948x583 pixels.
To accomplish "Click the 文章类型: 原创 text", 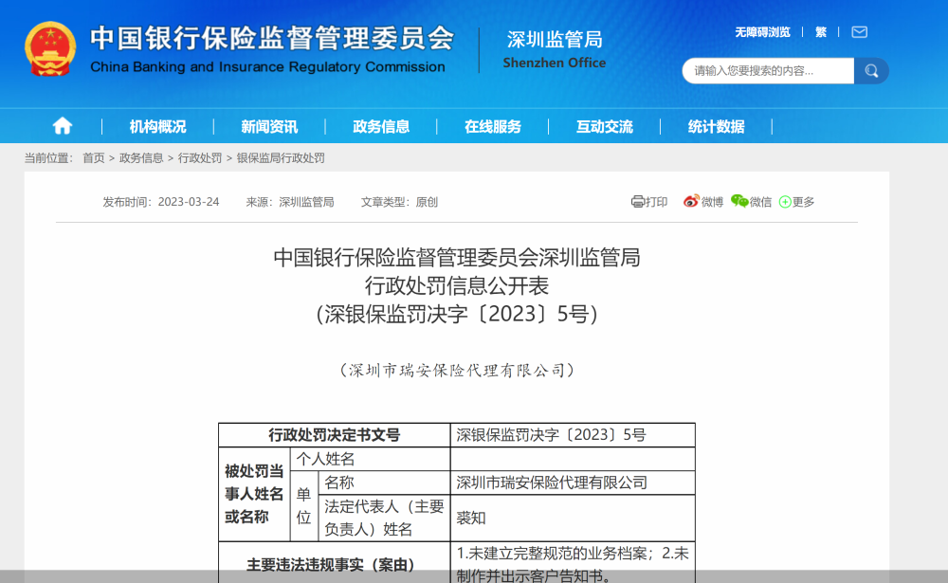I will pyautogui.click(x=399, y=202).
